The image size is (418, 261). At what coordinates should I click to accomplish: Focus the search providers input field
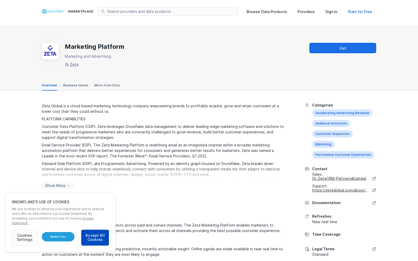pos(168,11)
